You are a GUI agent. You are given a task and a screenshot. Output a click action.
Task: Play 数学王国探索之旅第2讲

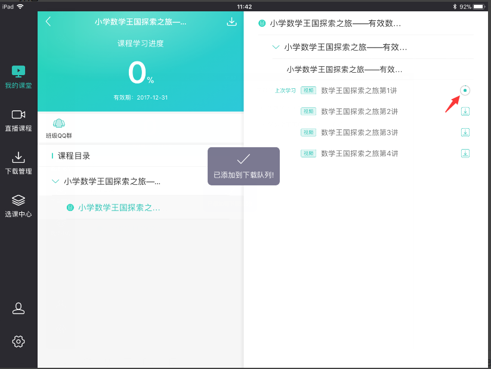tap(360, 111)
